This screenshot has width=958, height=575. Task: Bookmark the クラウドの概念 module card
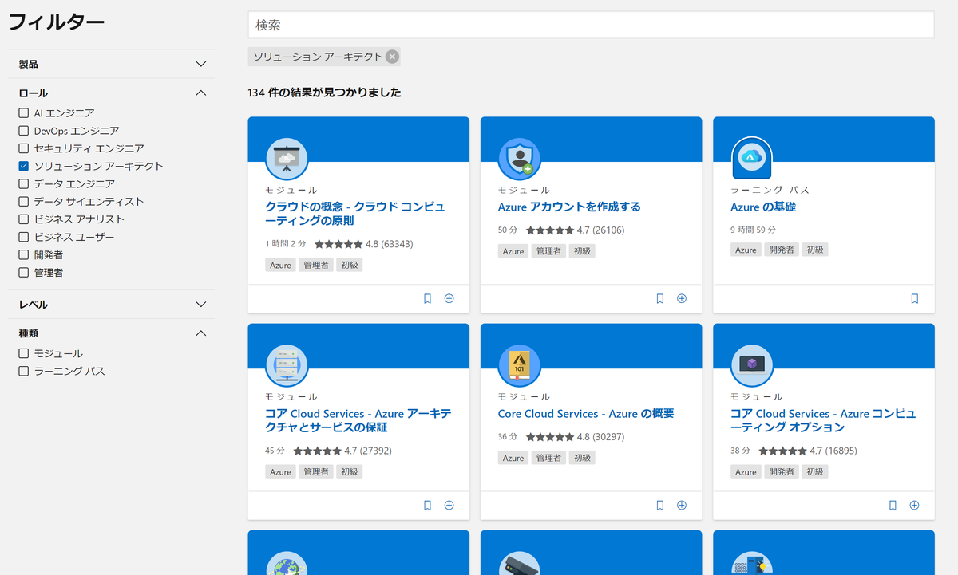(427, 298)
